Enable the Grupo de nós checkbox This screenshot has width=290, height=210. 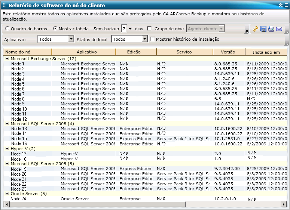[150, 29]
